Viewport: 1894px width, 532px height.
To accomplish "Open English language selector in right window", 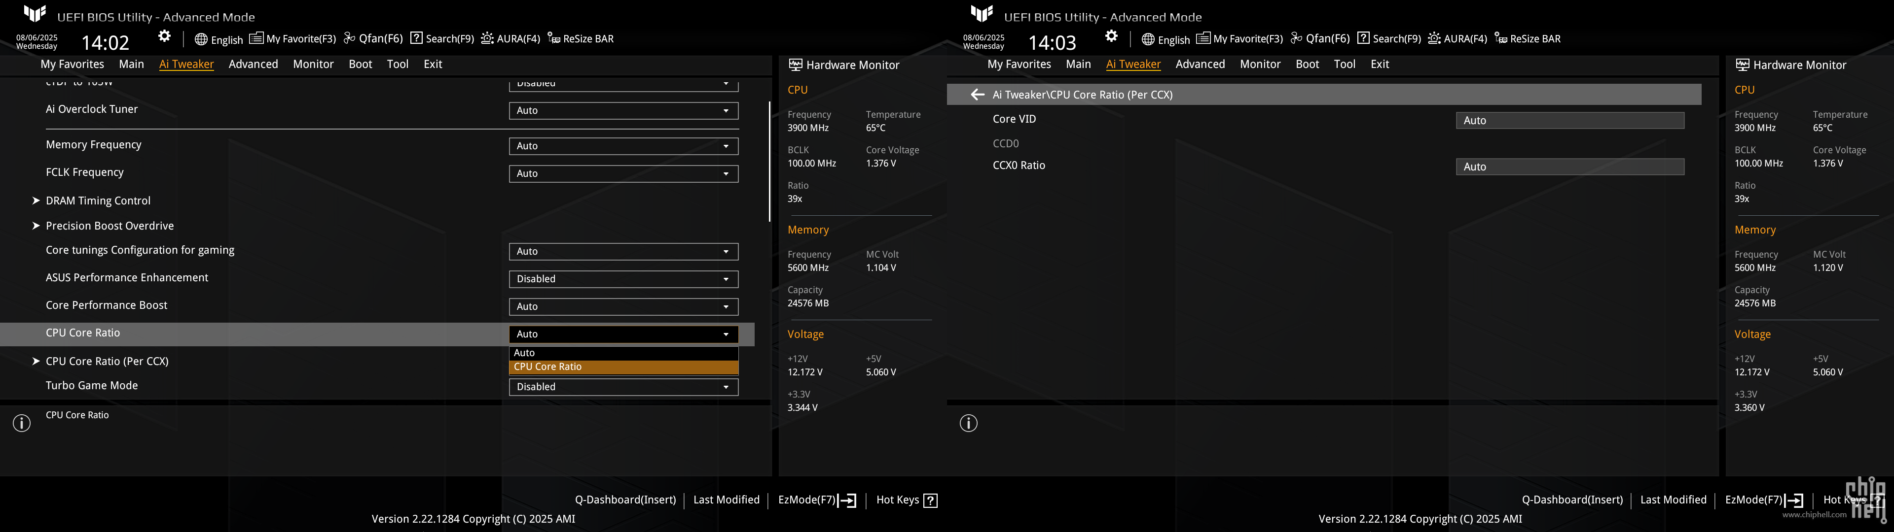I will [x=1166, y=39].
